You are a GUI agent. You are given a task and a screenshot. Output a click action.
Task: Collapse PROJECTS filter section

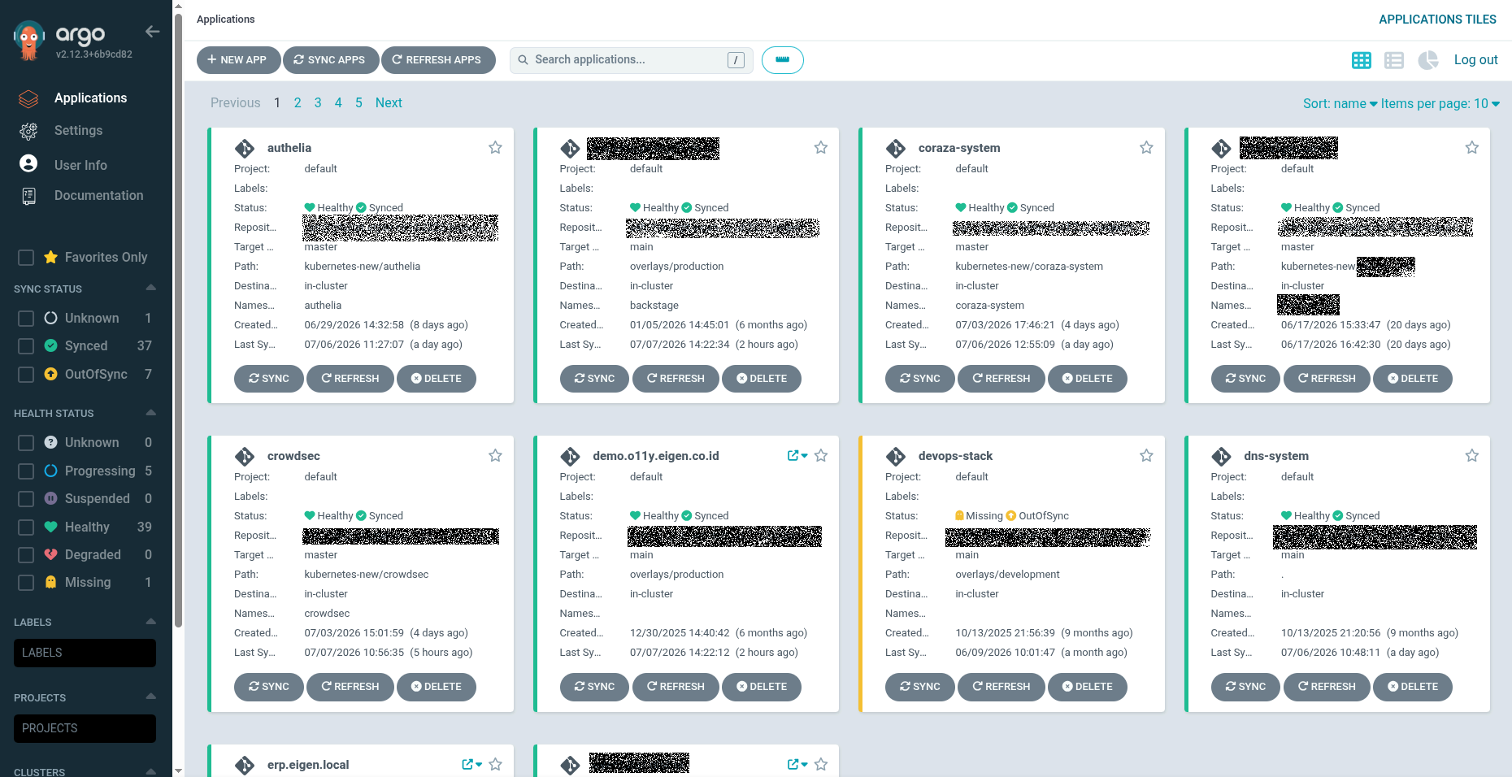tap(150, 697)
